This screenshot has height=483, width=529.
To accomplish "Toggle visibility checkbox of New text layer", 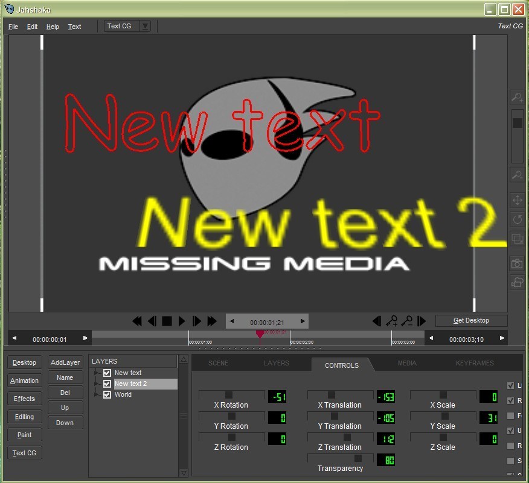I will (107, 373).
